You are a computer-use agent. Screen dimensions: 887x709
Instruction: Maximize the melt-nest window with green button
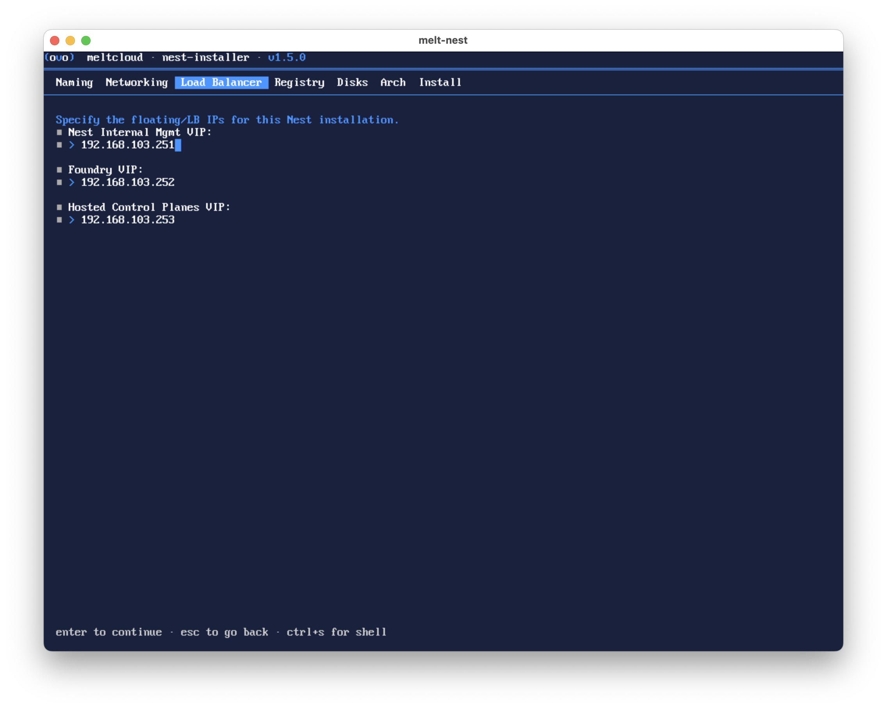click(86, 40)
